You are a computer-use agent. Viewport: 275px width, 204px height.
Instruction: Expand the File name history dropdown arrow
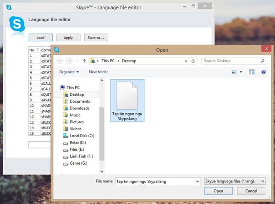click(x=197, y=182)
